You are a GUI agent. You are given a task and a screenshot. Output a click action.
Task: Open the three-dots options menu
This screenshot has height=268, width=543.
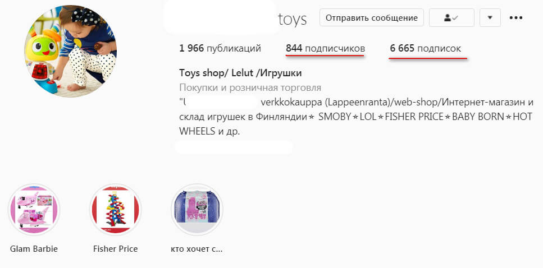pyautogui.click(x=516, y=17)
